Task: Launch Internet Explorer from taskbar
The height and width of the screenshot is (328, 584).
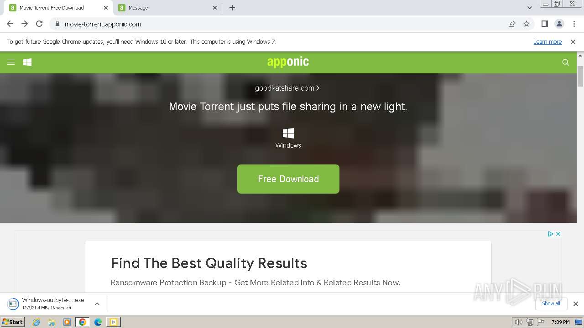Action: pyautogui.click(x=36, y=322)
